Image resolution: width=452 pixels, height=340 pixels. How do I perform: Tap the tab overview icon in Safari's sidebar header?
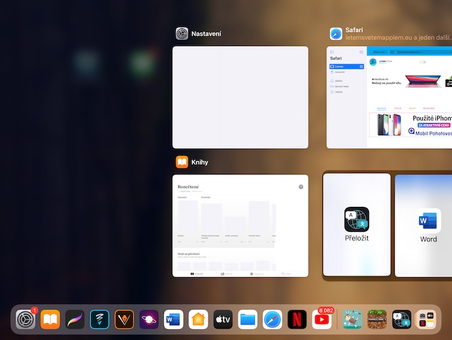click(361, 52)
